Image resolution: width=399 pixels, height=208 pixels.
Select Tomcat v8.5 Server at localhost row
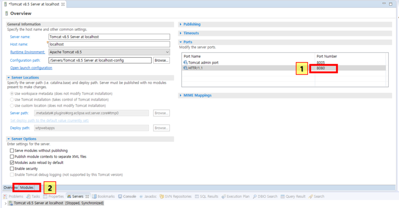pyautogui.click(x=56, y=203)
